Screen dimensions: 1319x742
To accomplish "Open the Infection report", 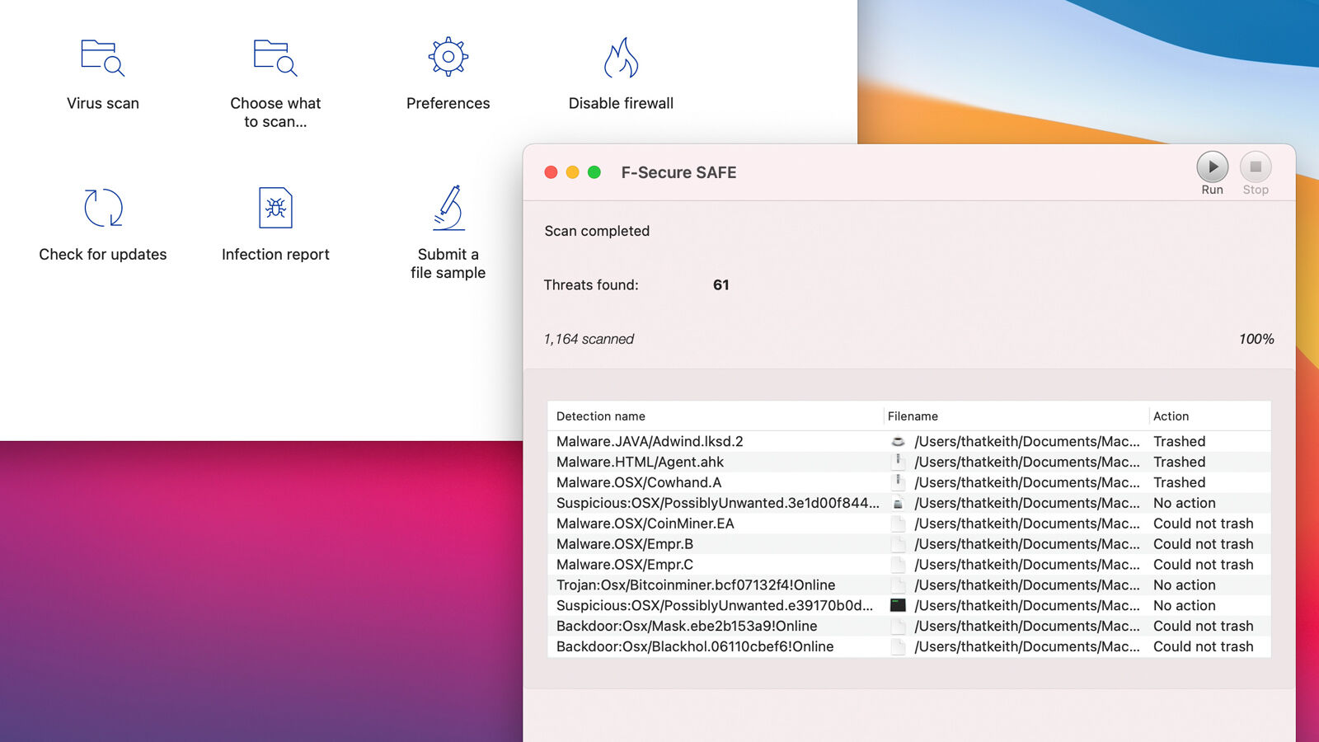I will pos(275,208).
